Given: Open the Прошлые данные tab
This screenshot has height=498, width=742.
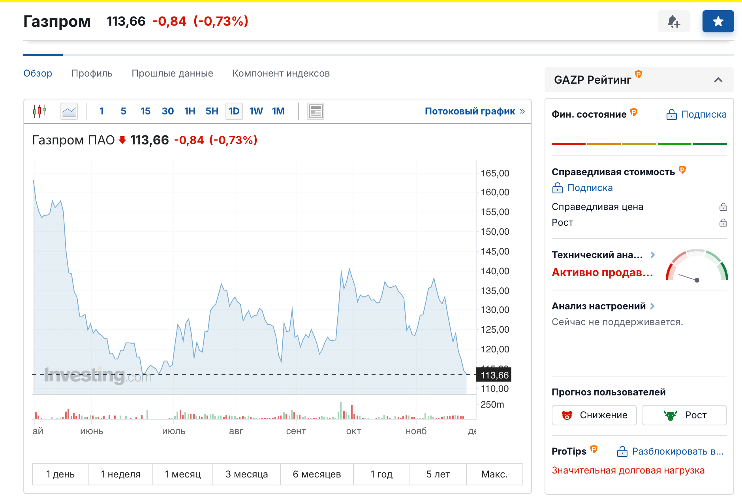Looking at the screenshot, I should [172, 73].
